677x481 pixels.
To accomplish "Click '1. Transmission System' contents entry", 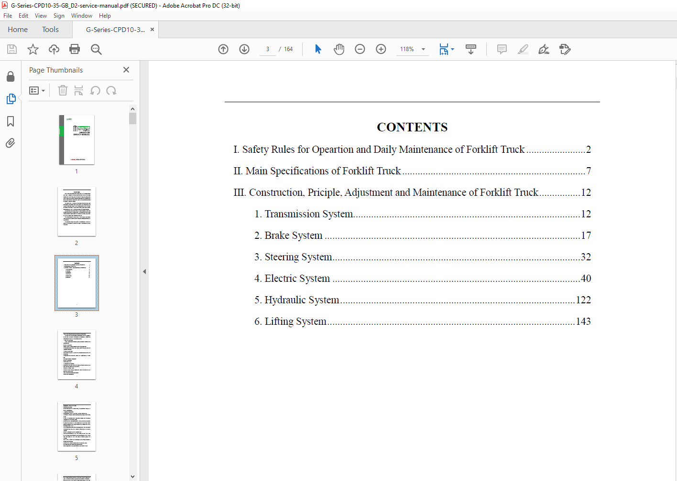I will 423,214.
